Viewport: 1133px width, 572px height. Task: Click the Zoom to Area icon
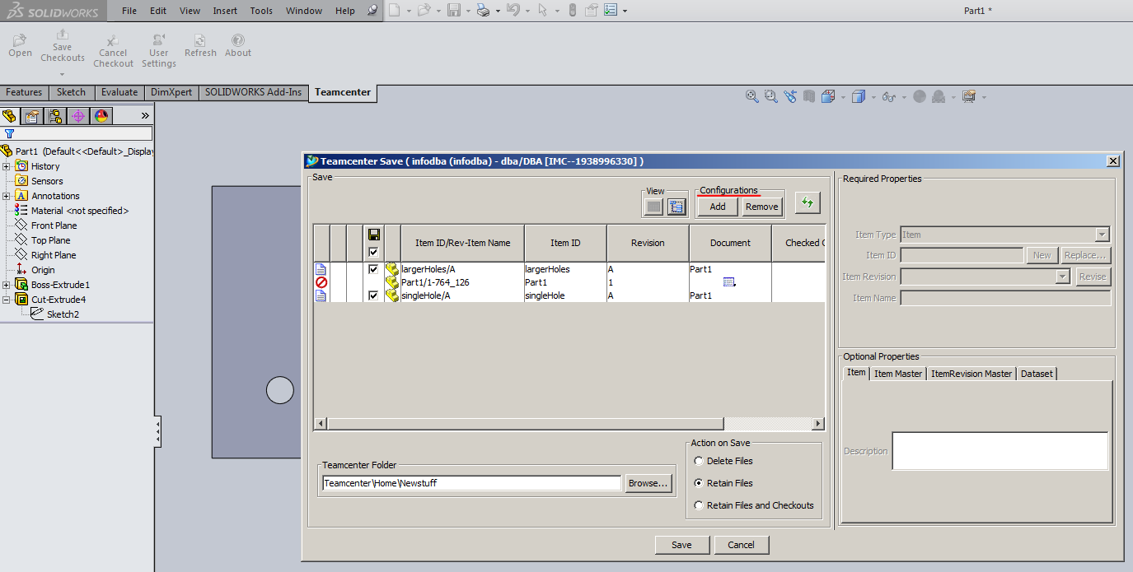[771, 96]
